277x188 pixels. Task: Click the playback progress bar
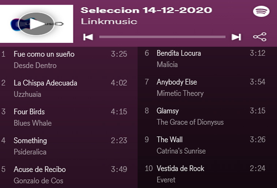click(162, 37)
